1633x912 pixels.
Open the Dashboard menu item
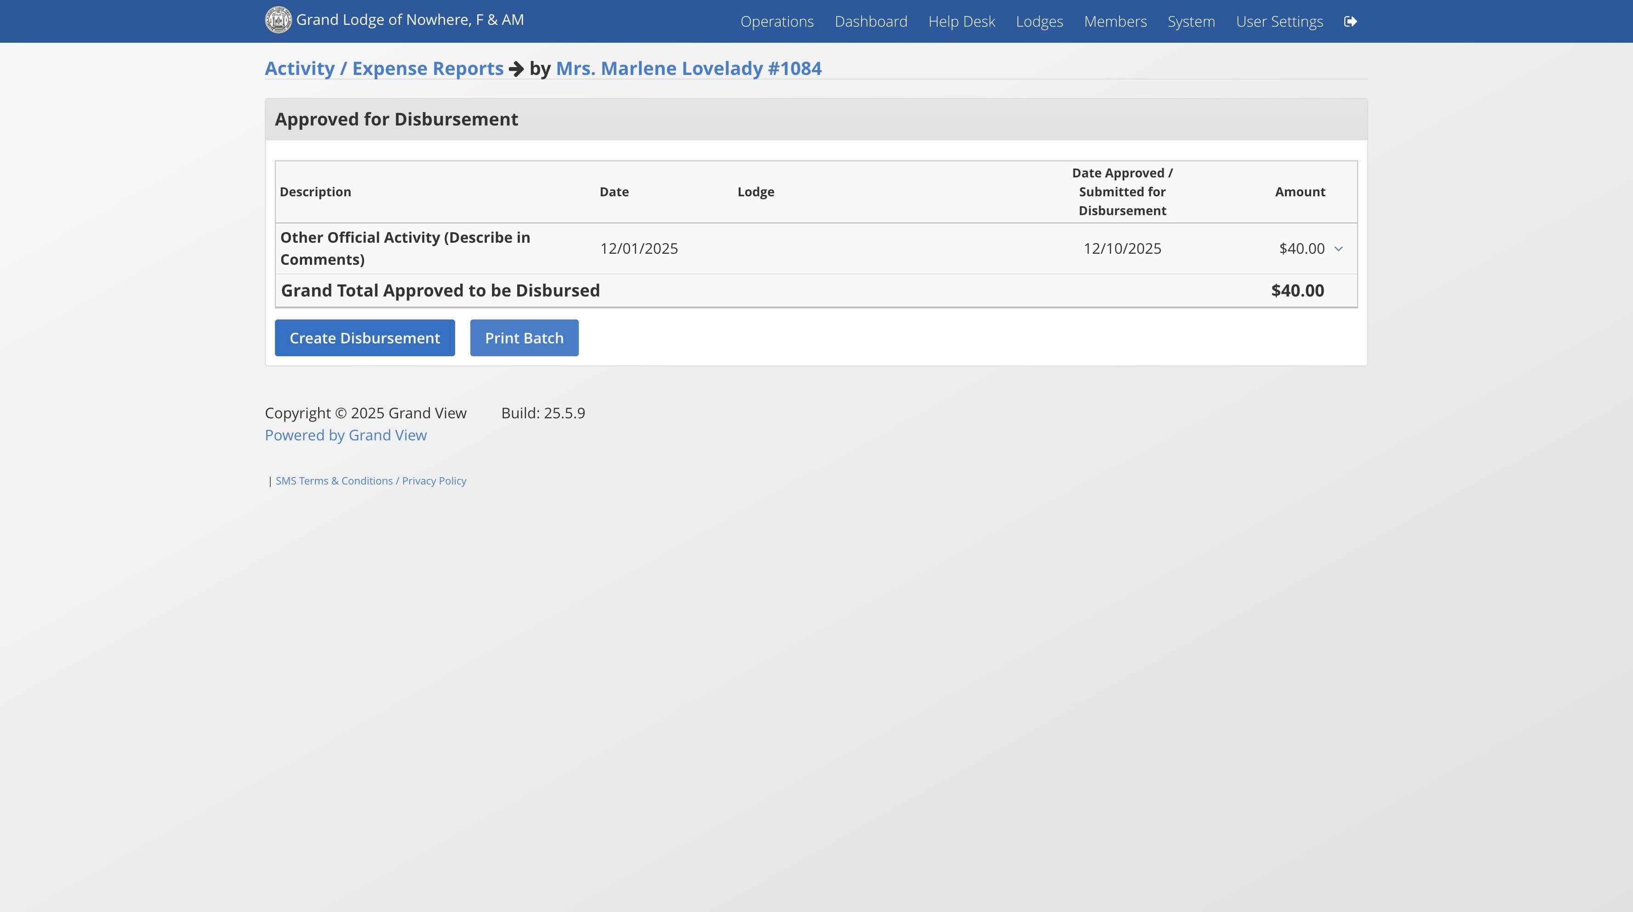(x=871, y=22)
